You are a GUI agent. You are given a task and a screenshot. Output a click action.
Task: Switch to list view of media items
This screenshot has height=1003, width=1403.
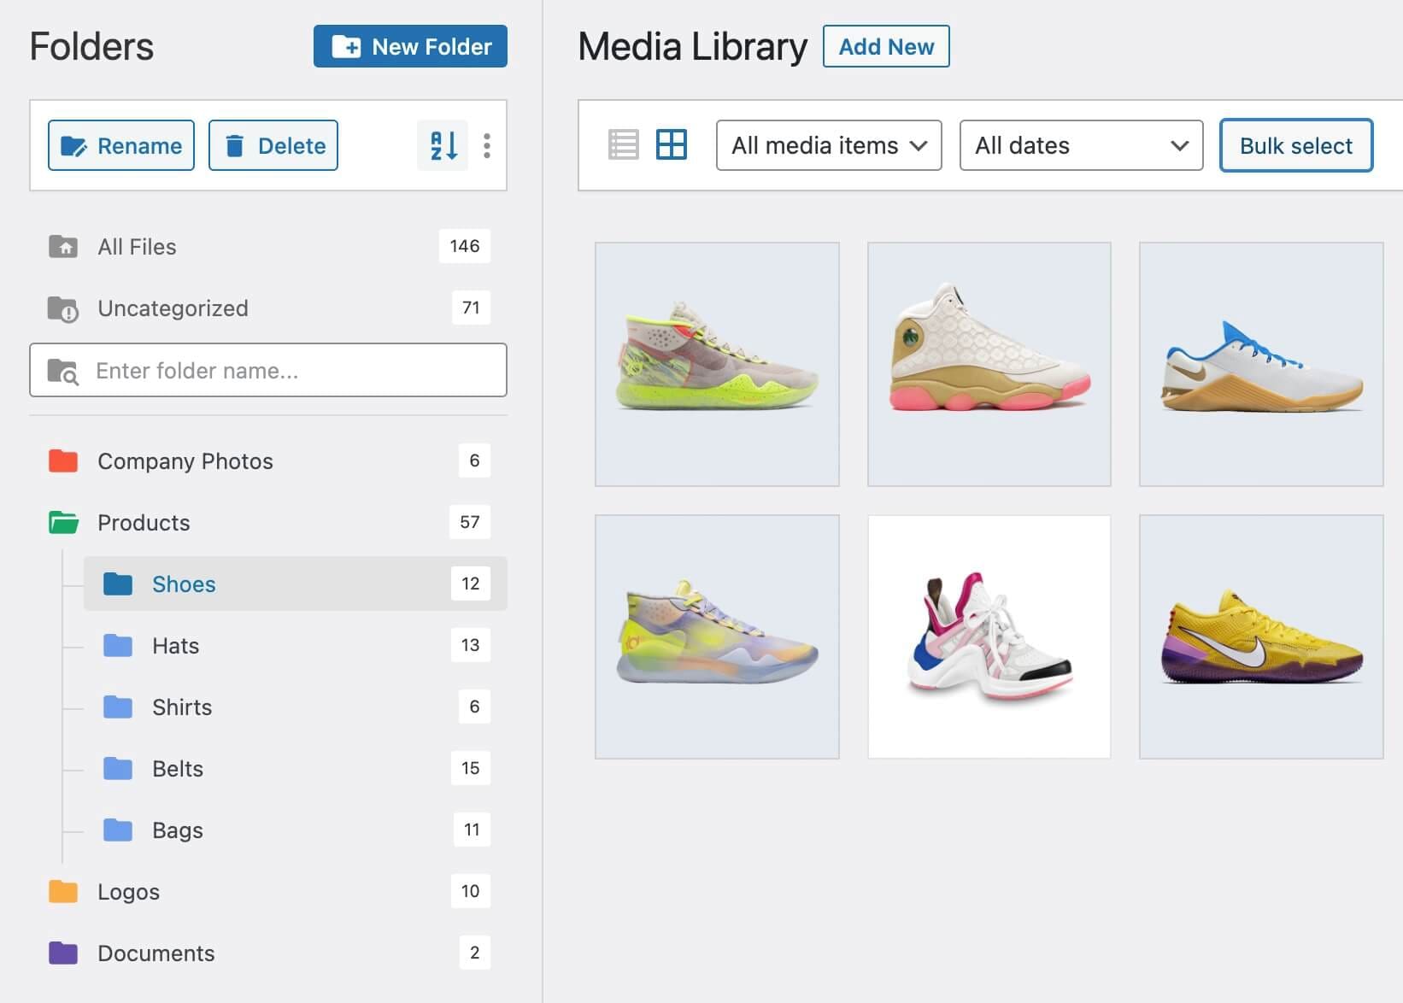[x=623, y=144]
